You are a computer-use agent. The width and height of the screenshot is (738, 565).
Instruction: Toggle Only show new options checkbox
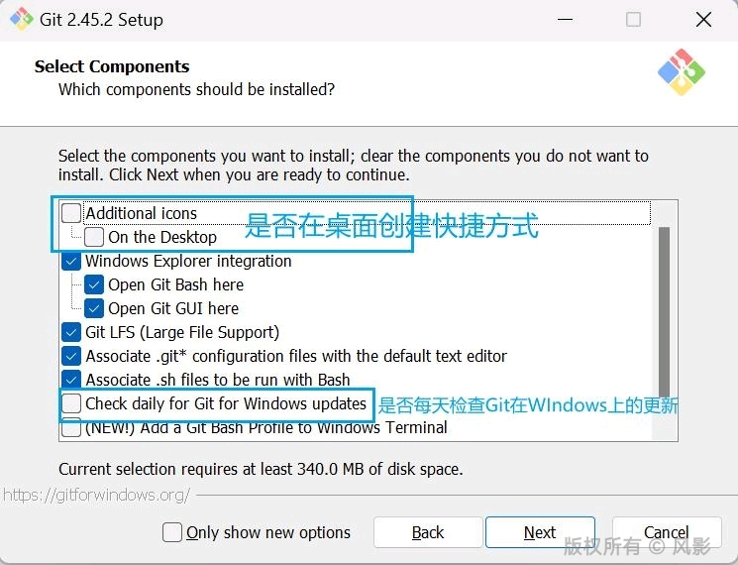click(x=173, y=532)
